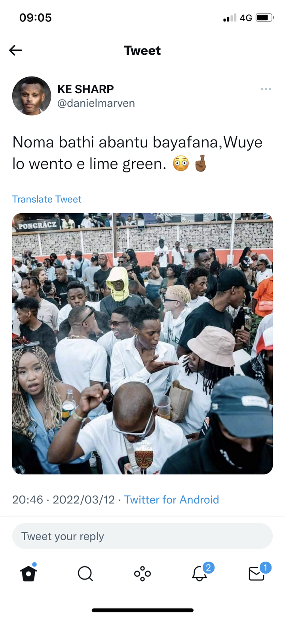Open the KE SHARP display name
285x618 pixels.
click(85, 89)
